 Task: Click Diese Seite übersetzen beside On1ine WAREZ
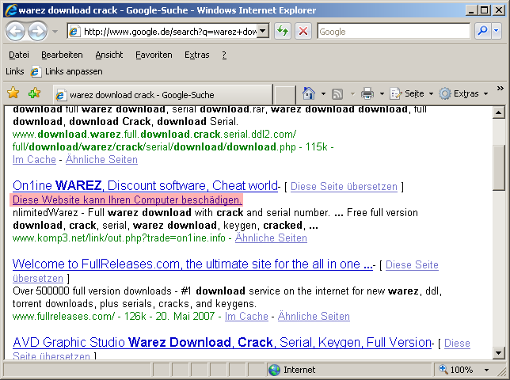point(344,187)
